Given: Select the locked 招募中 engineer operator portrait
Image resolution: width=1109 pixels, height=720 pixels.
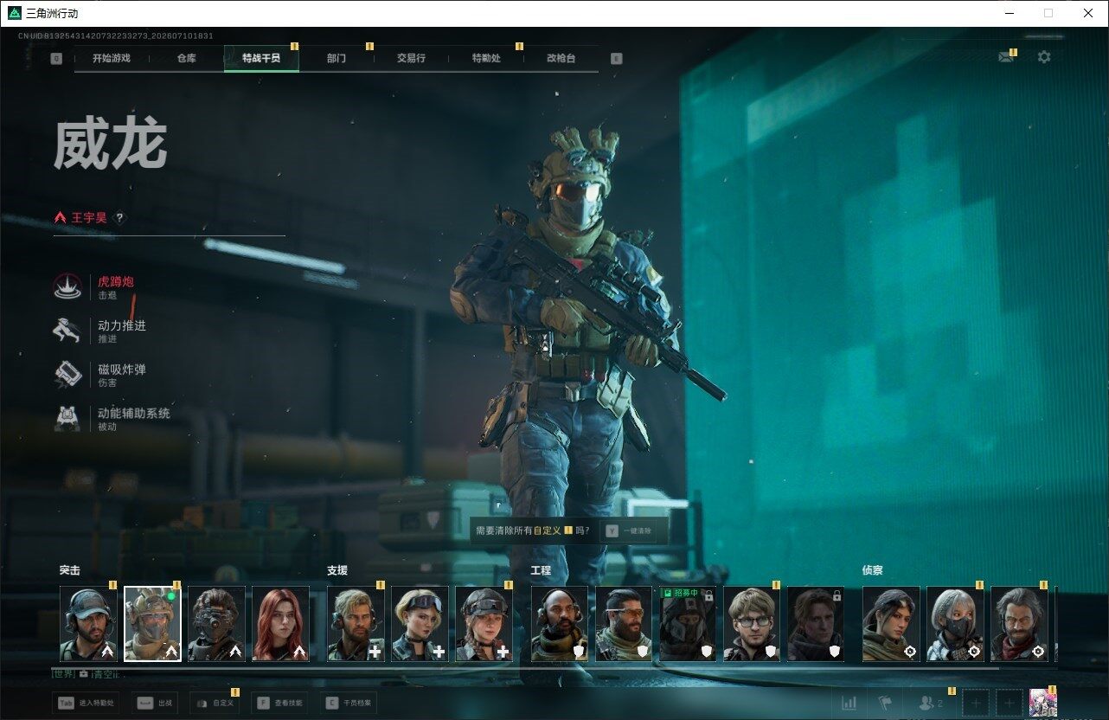Looking at the screenshot, I should pos(688,624).
